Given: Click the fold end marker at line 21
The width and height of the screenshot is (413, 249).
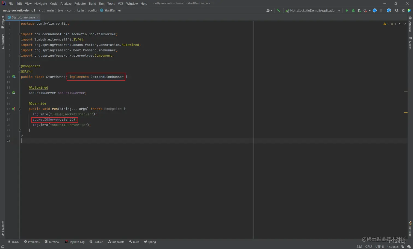Looking at the screenshot, I should point(20,130).
